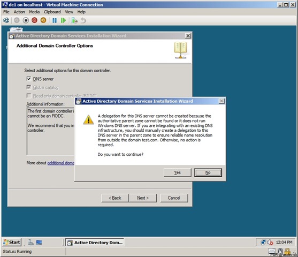Click the Revert arrow icon
The image size is (298, 257).
[x=83, y=20]
